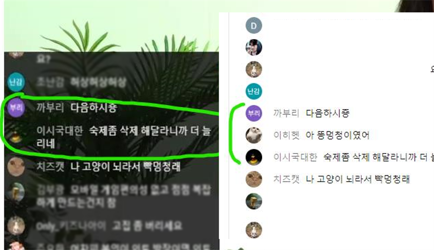Screen dimensions: 434x250
Task: Click username 까부리 in the white chat list
Action: coord(286,113)
